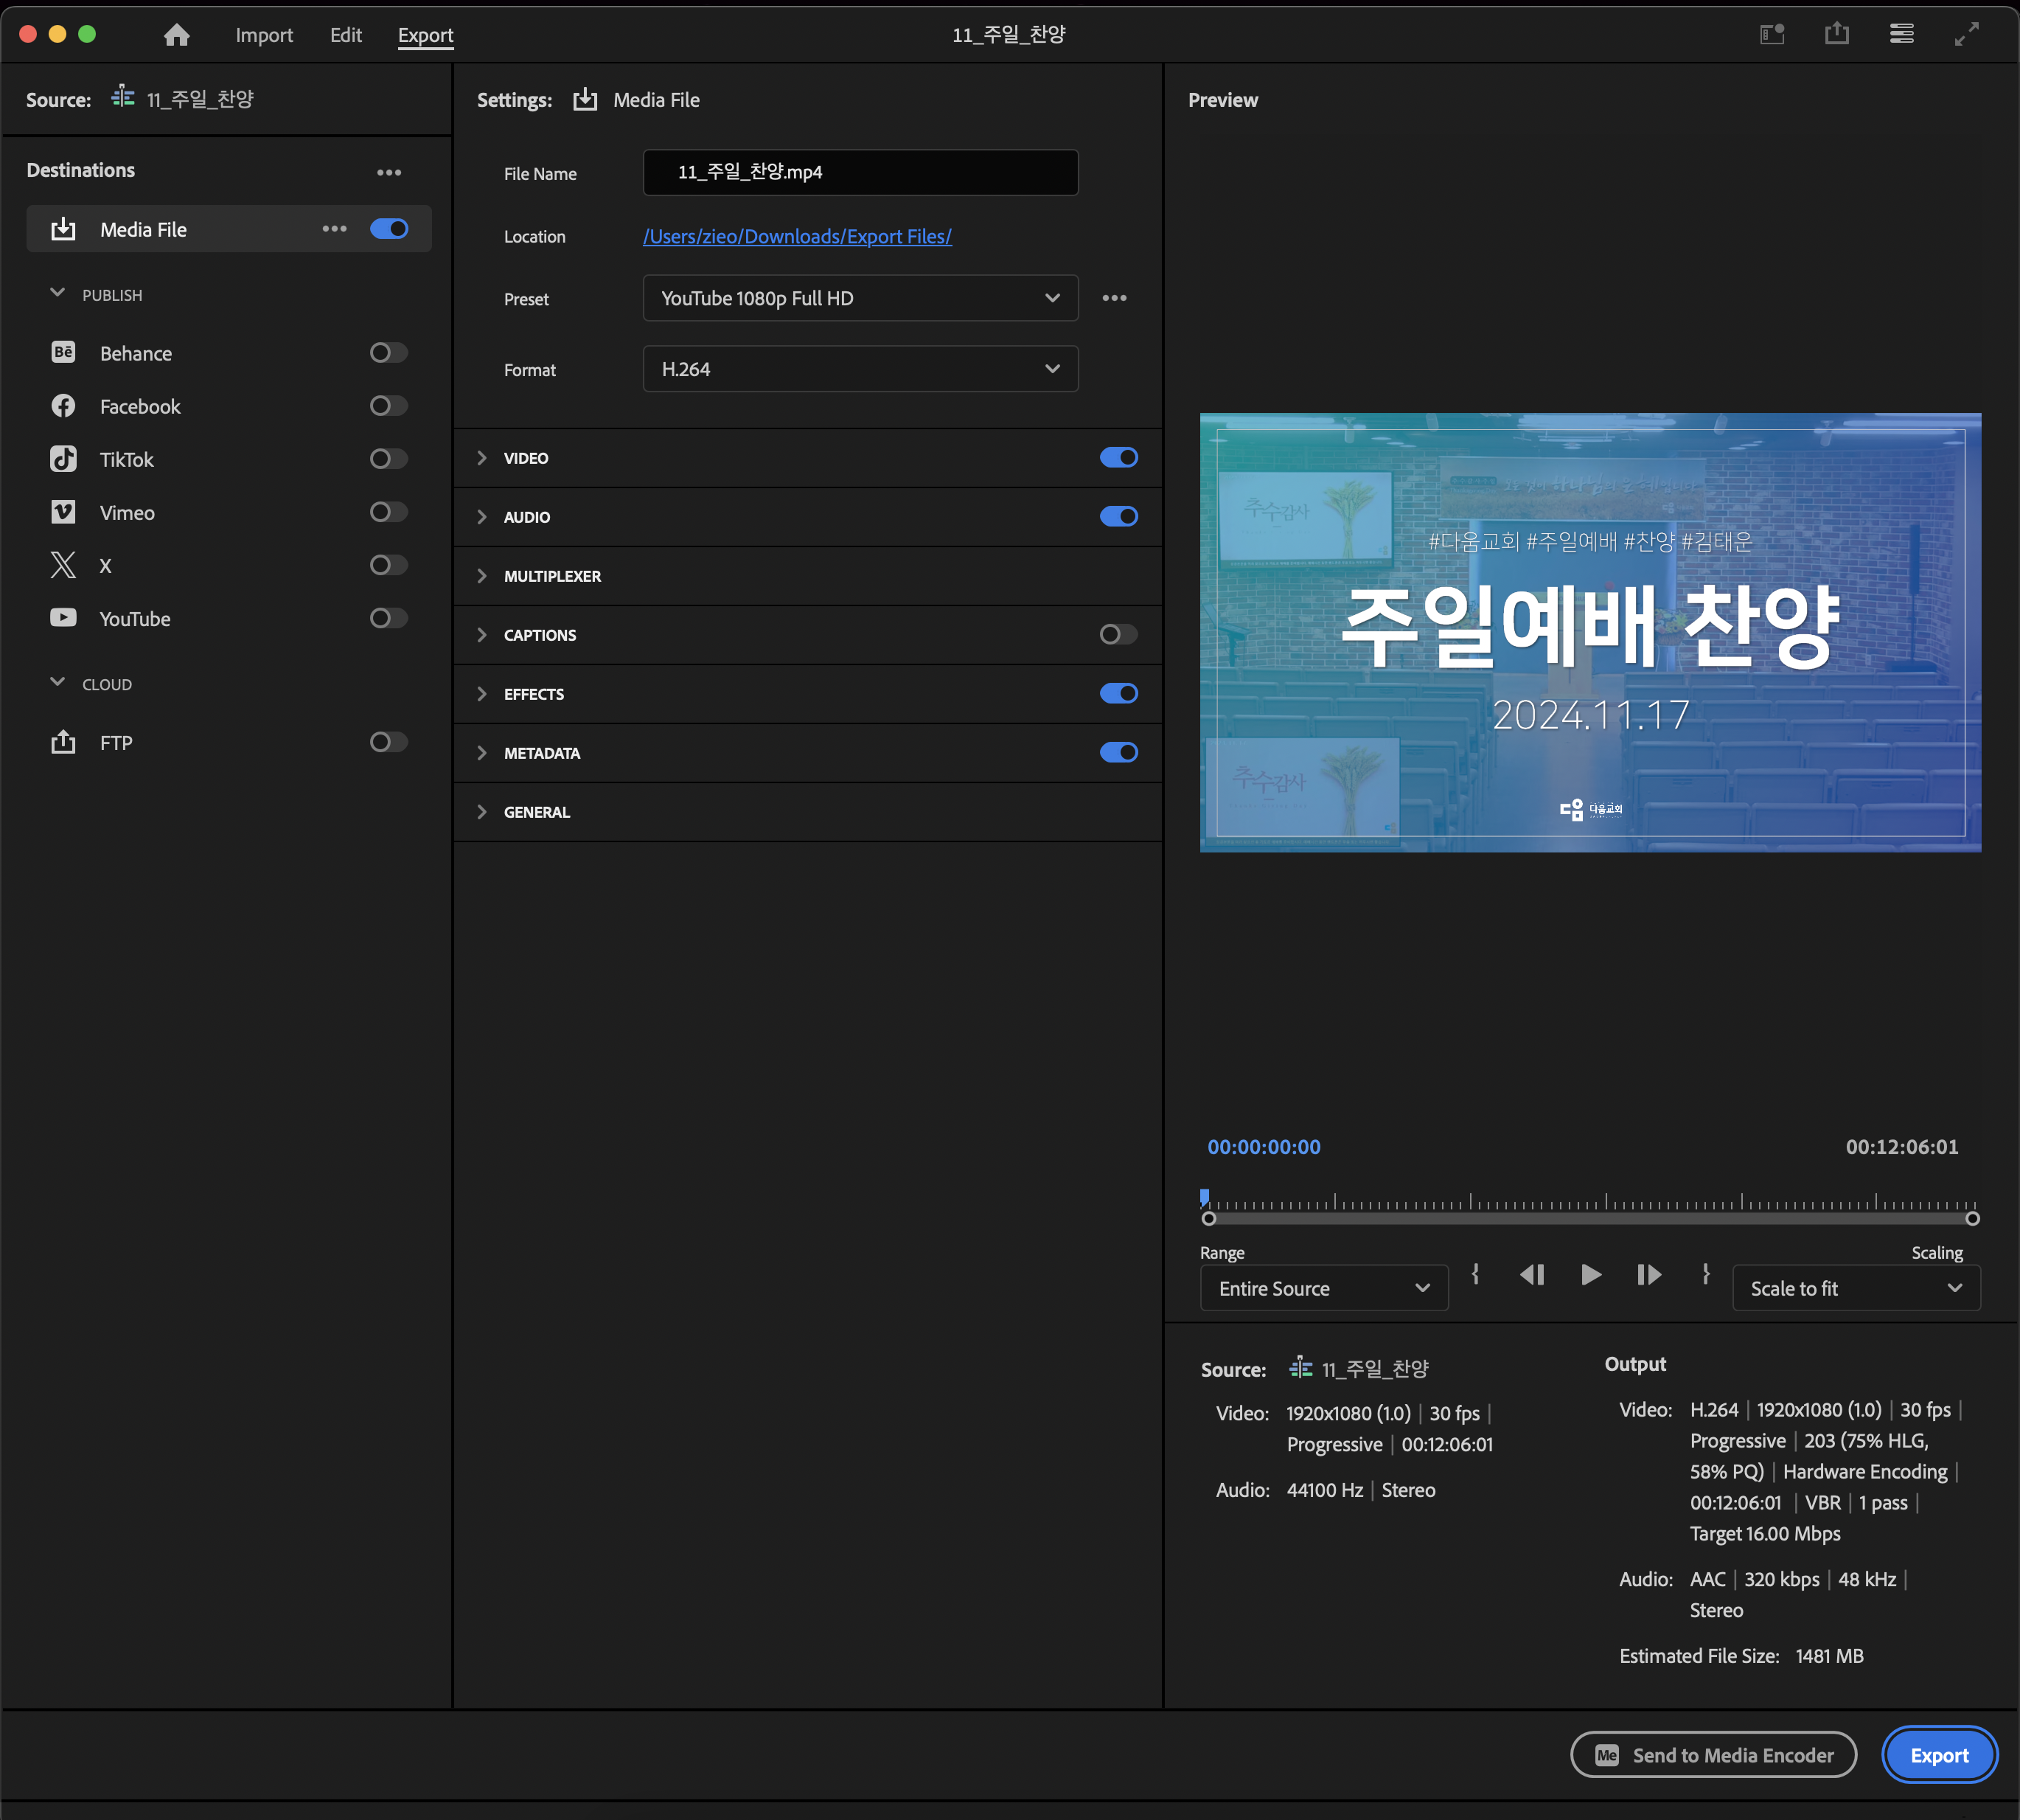The height and width of the screenshot is (1820, 2020).
Task: Open preset options three-dot menu
Action: point(1113,298)
